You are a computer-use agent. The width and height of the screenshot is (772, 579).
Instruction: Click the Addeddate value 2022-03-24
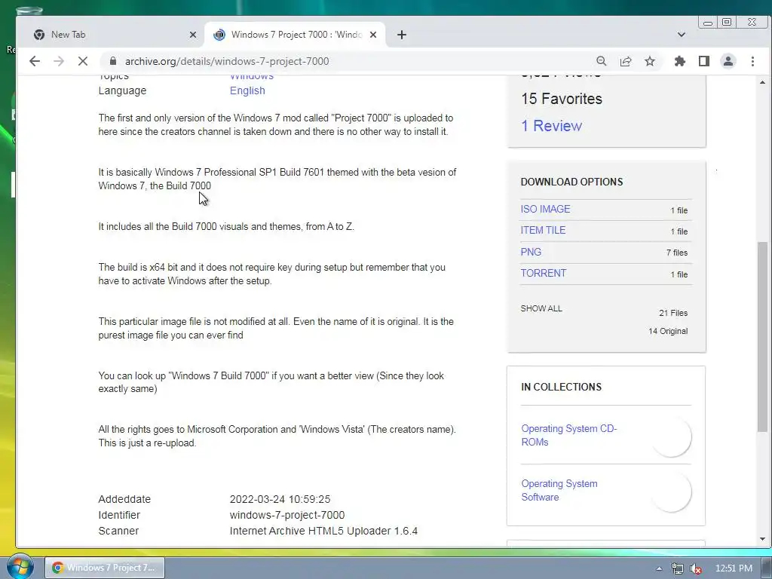280,499
